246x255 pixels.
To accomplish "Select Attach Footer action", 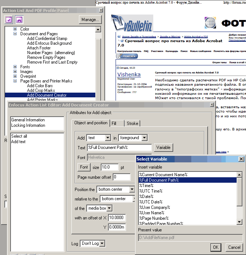I will point(39,48).
